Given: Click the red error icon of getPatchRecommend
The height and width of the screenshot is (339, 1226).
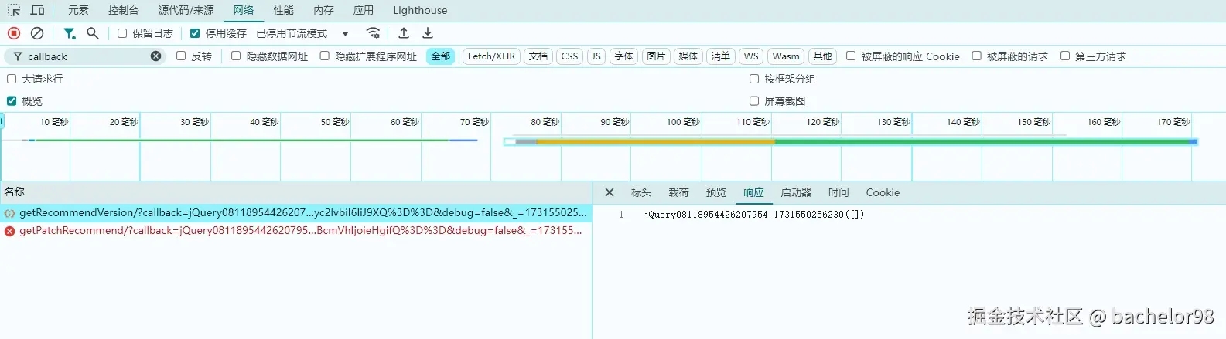Looking at the screenshot, I should coord(10,231).
